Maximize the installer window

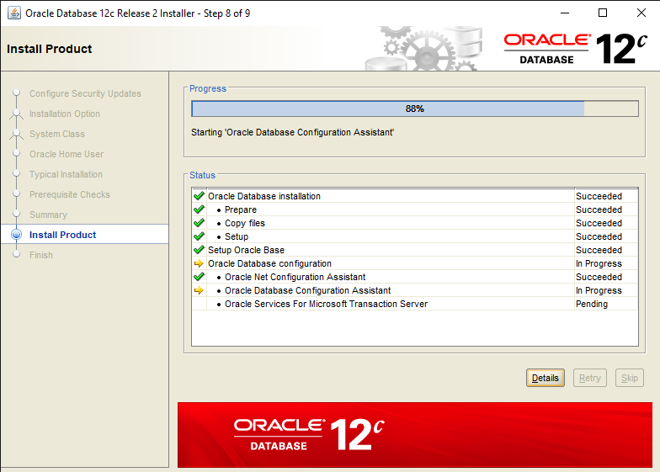point(603,13)
